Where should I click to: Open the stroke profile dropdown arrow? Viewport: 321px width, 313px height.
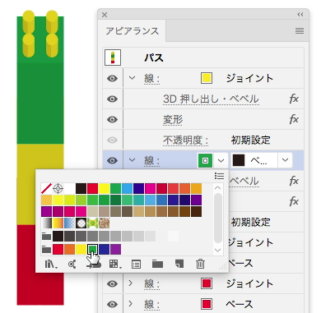point(285,160)
